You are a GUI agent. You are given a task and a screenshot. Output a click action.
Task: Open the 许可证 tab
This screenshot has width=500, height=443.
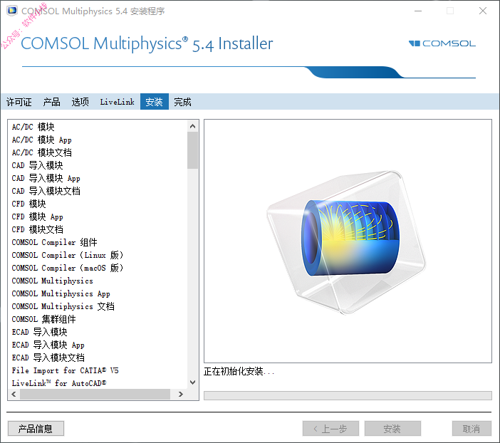[19, 102]
